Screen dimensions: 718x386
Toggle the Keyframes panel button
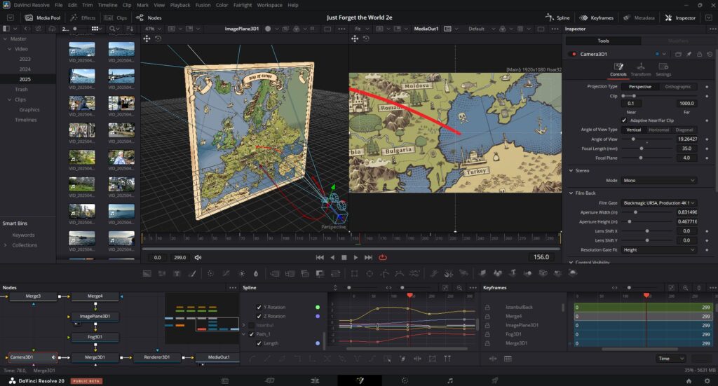point(596,18)
